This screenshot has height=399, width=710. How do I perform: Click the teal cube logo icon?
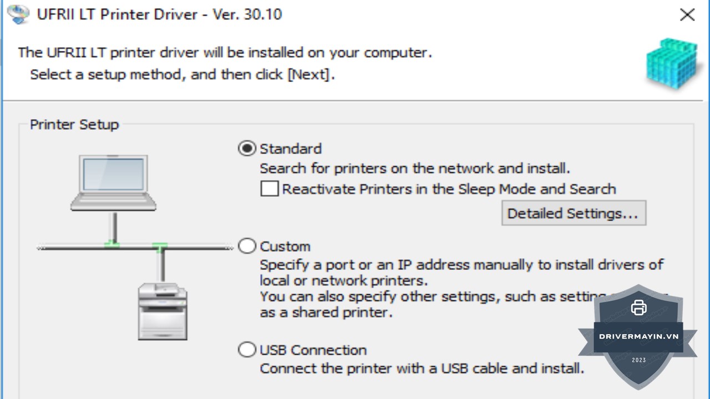coord(671,63)
